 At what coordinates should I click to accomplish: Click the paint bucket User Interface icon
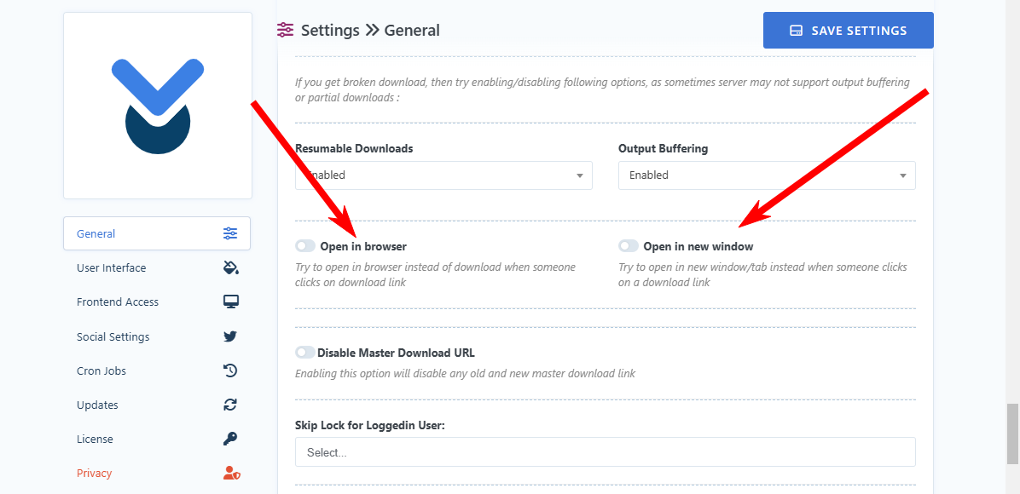(230, 267)
